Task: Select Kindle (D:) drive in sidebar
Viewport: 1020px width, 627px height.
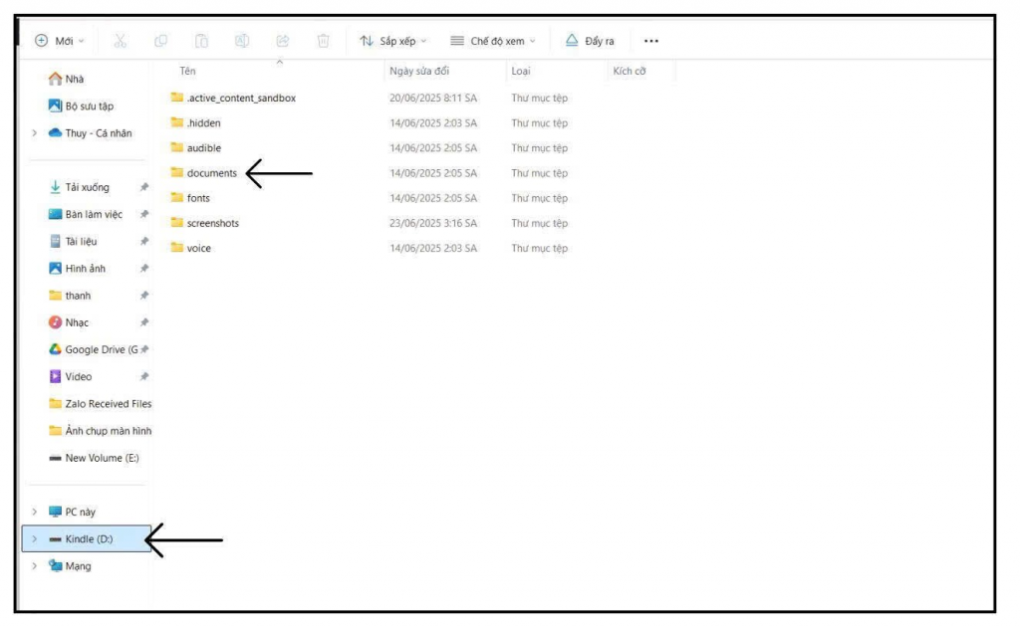Action: (x=87, y=539)
